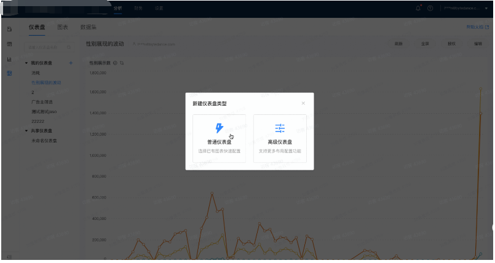Switch to the 设置 top tab
Image resolution: width=495 pixels, height=263 pixels.
159,8
